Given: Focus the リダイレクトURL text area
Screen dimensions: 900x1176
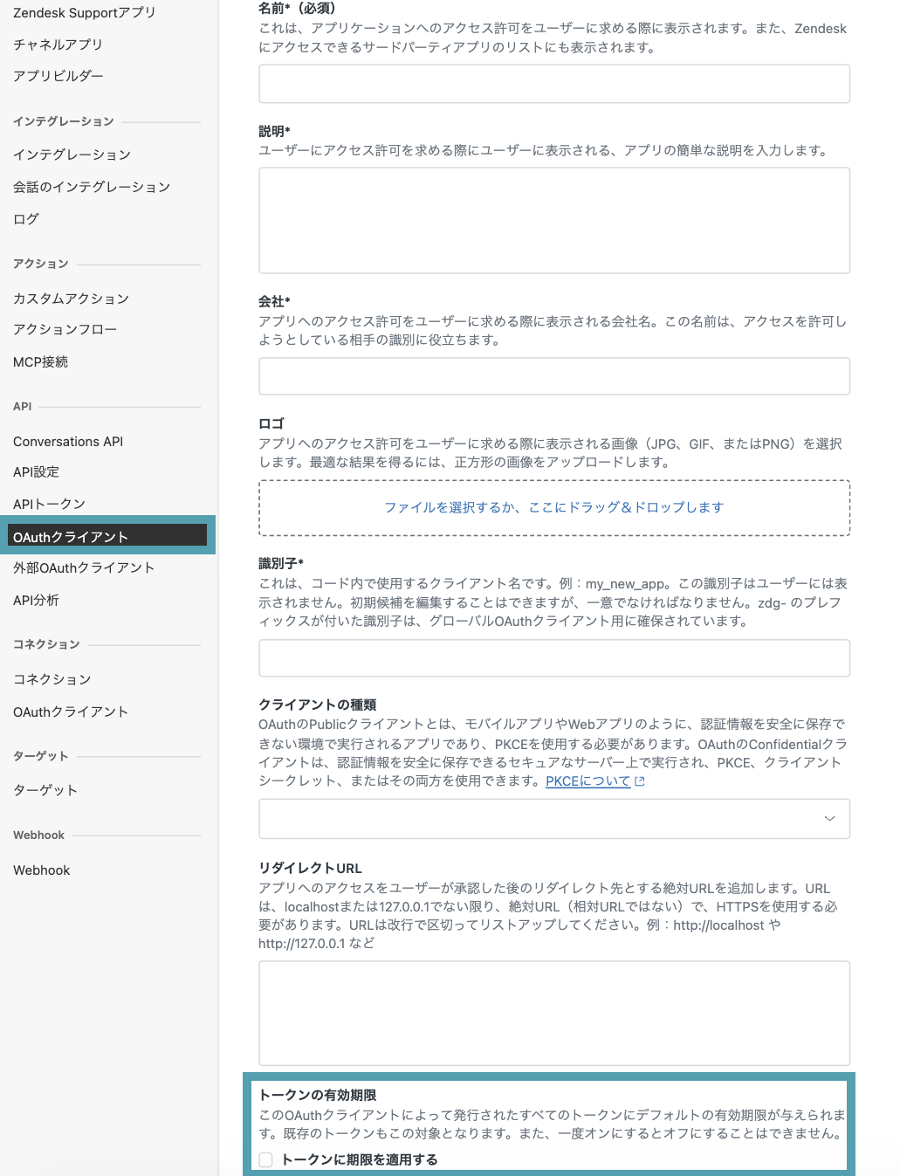Looking at the screenshot, I should 554,1013.
